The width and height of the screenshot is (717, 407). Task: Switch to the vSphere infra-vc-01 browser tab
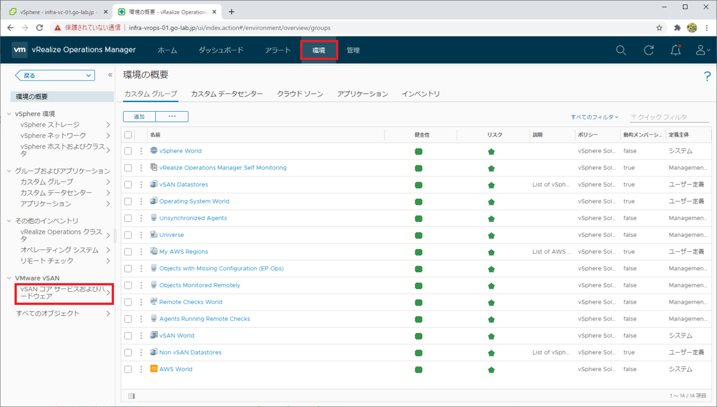tap(56, 11)
